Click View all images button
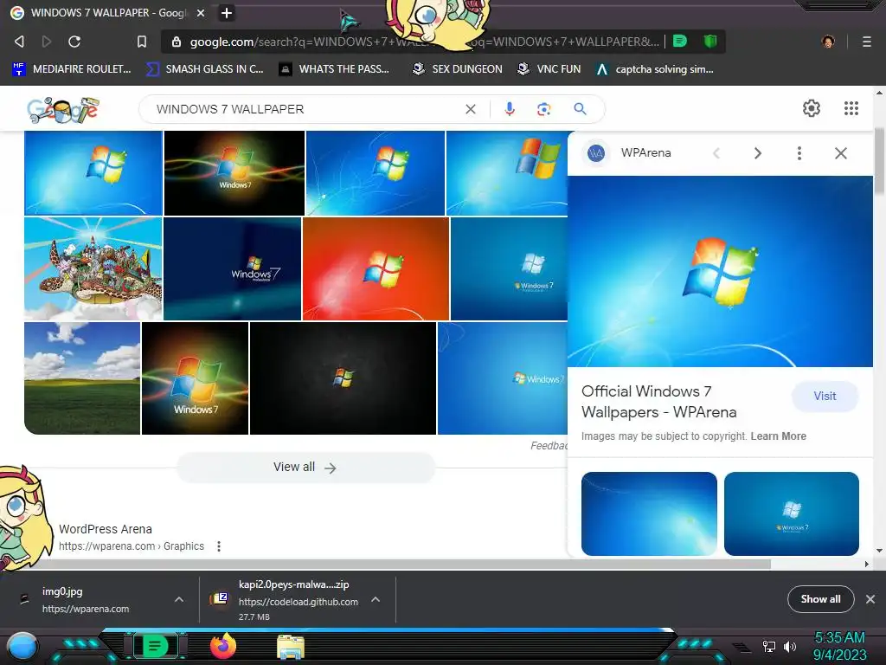The height and width of the screenshot is (665, 886). (x=305, y=467)
